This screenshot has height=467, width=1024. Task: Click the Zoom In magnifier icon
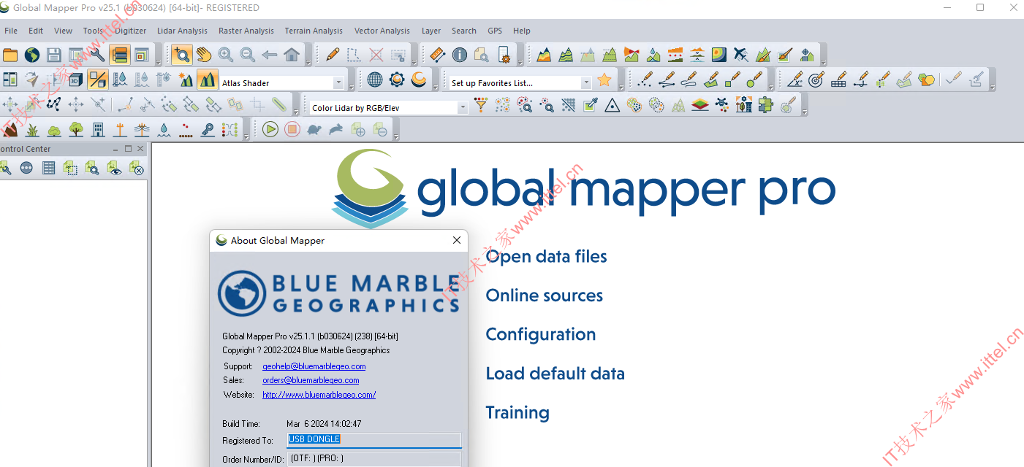click(x=226, y=55)
